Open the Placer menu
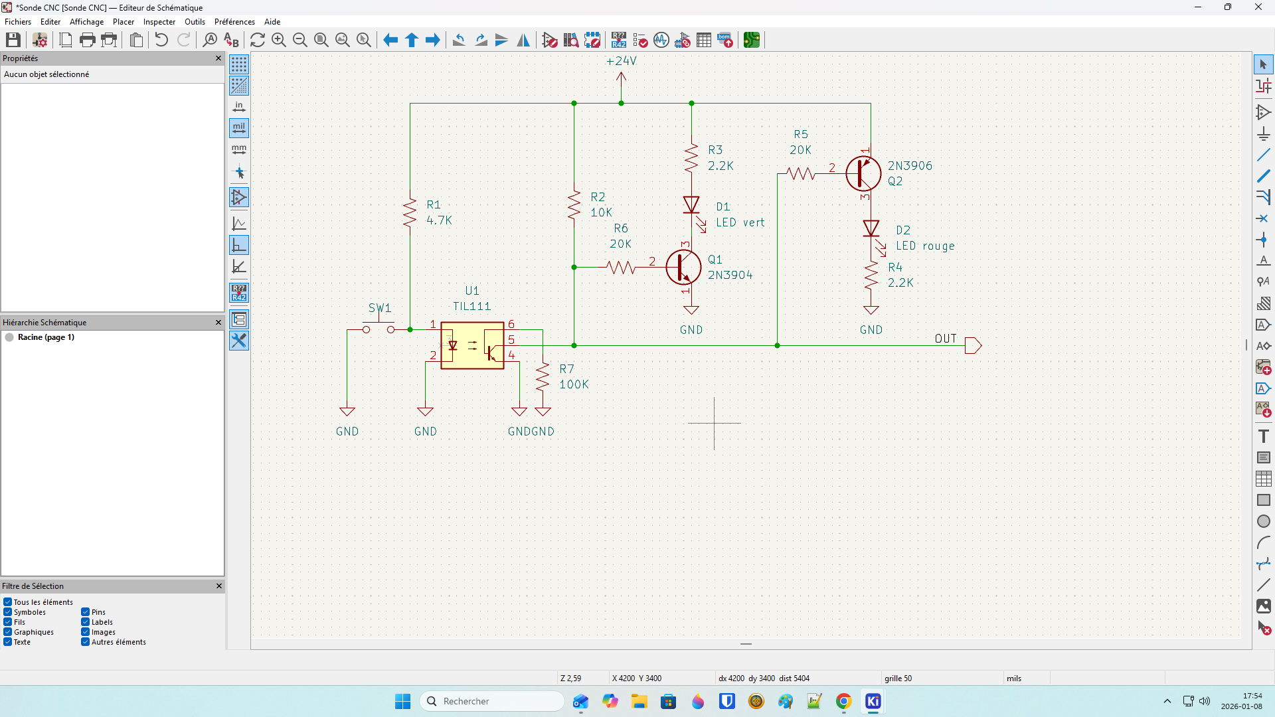The width and height of the screenshot is (1275, 717). pyautogui.click(x=123, y=22)
